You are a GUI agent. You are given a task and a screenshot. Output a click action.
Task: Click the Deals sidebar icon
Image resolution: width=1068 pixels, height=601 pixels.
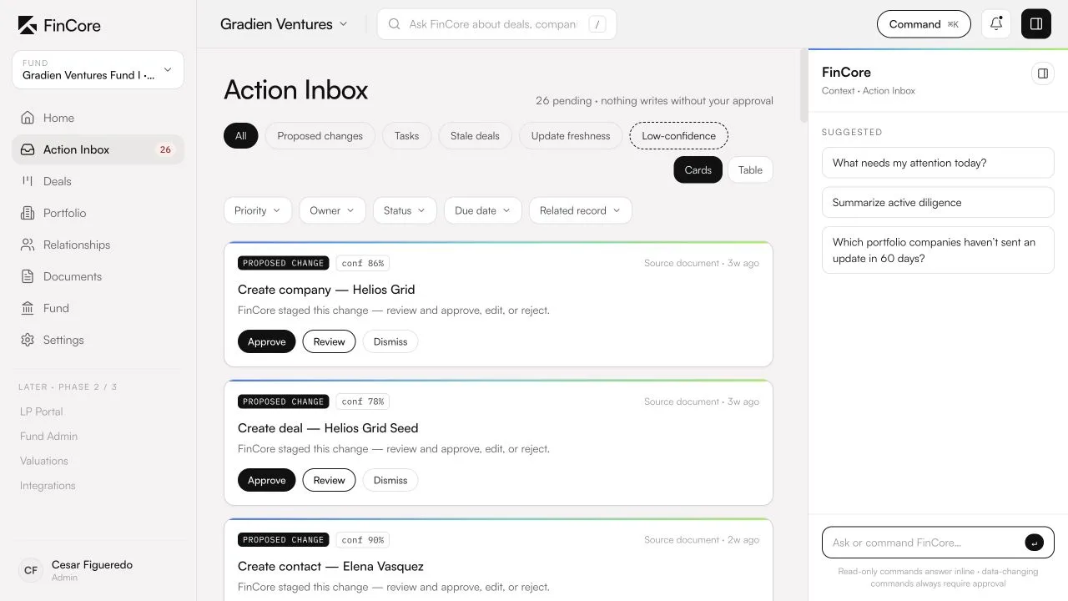(28, 181)
